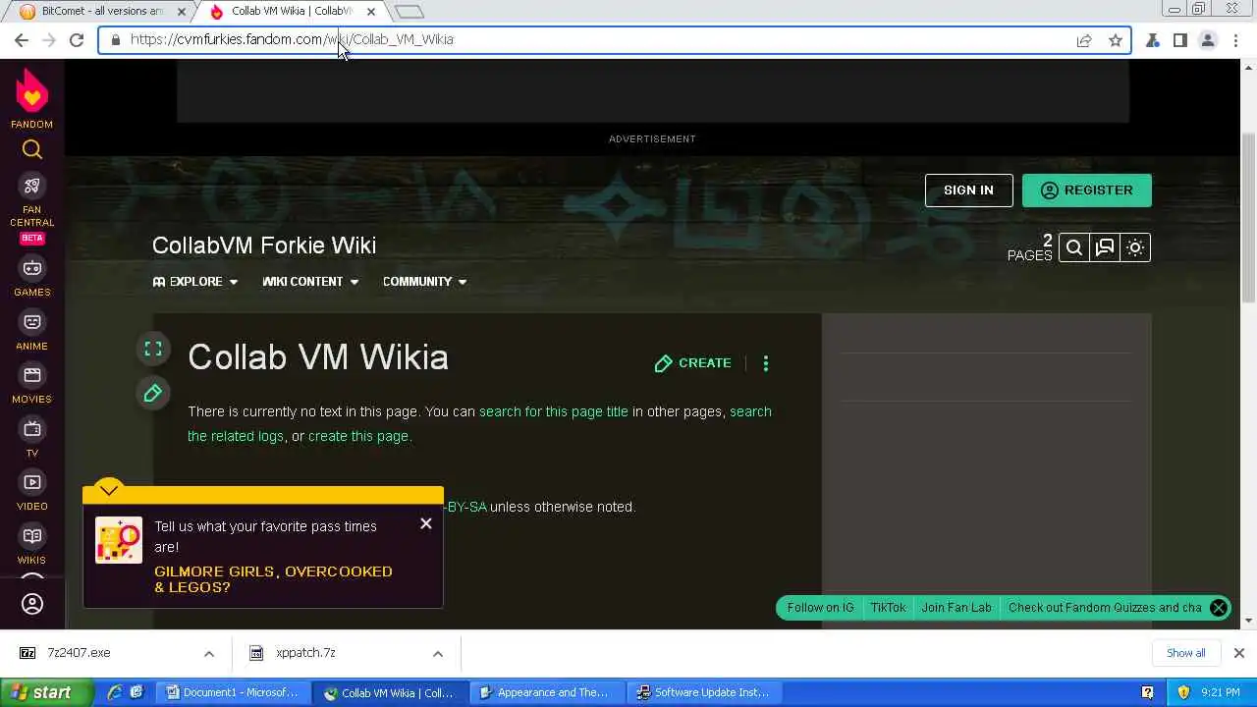This screenshot has width=1257, height=707.
Task: Collapse the yellow survey popup chevron
Action: pos(109,489)
